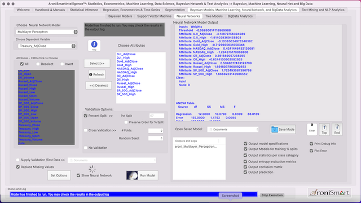The image size is (361, 203).
Task: Click the Save Model folder icon
Action: click(x=275, y=130)
